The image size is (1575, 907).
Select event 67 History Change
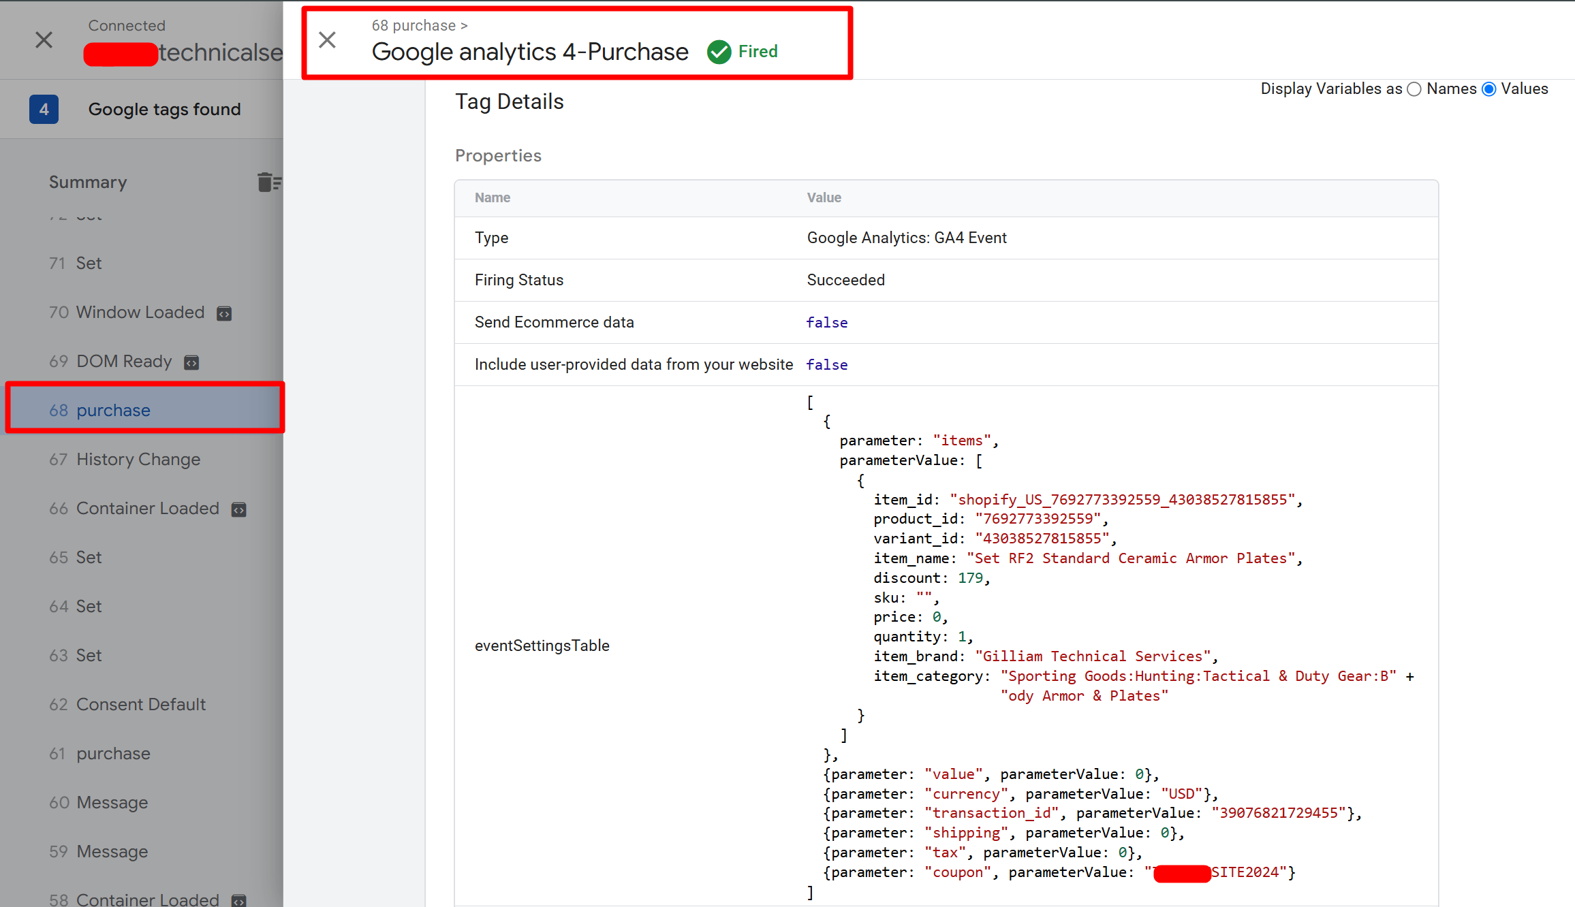[x=138, y=459]
